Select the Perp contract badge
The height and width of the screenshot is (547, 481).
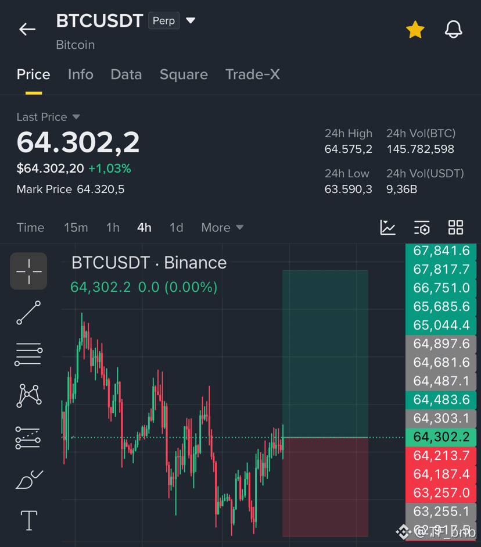click(164, 20)
